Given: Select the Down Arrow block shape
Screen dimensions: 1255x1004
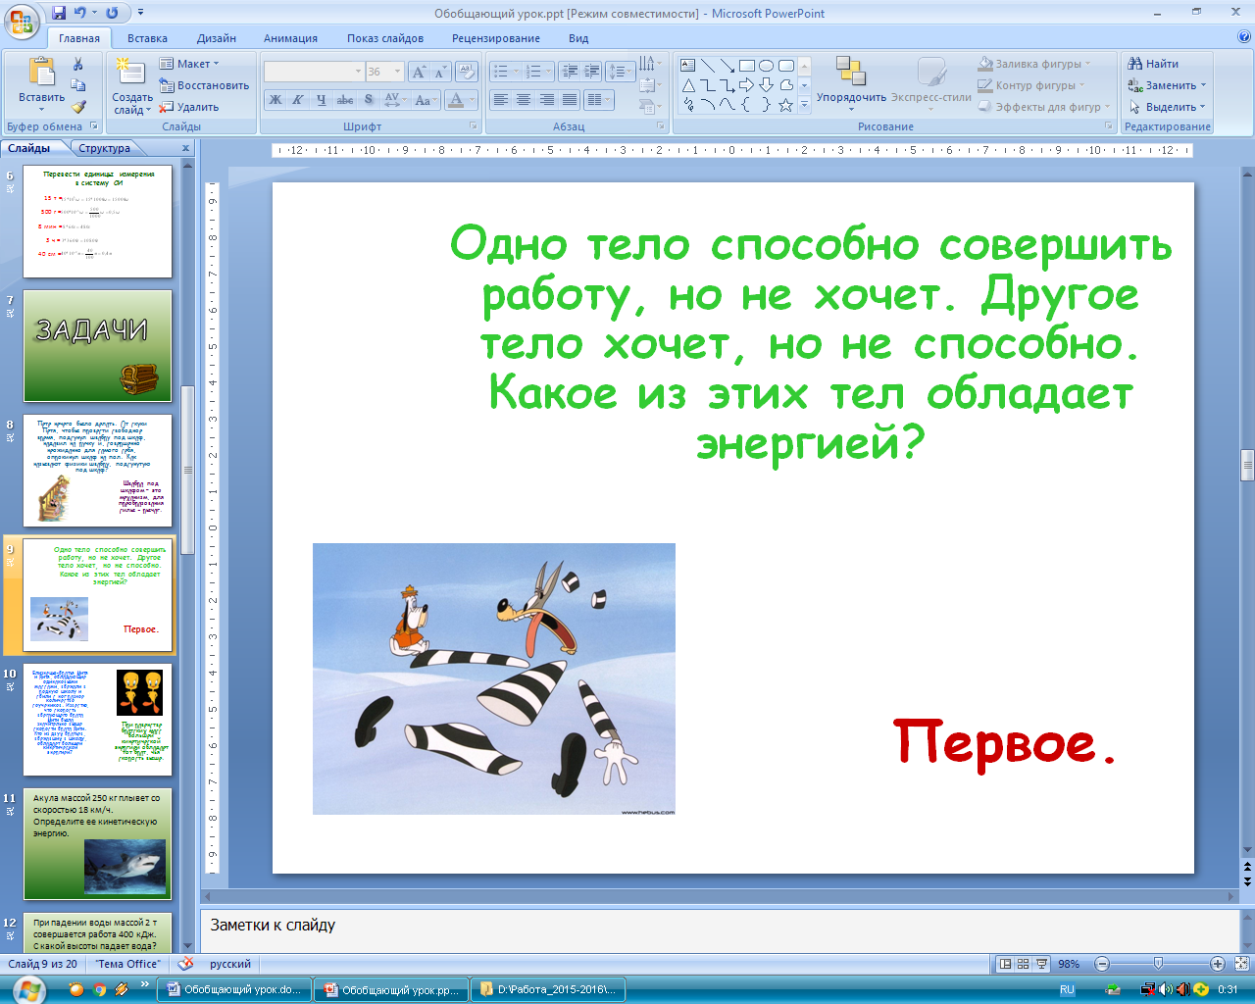Looking at the screenshot, I should pyautogui.click(x=767, y=85).
